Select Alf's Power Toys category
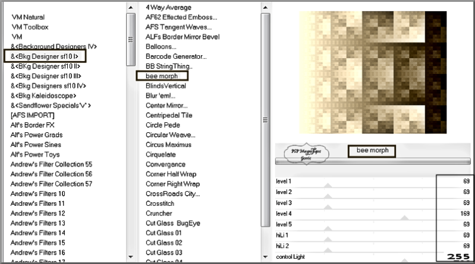 tap(35, 154)
